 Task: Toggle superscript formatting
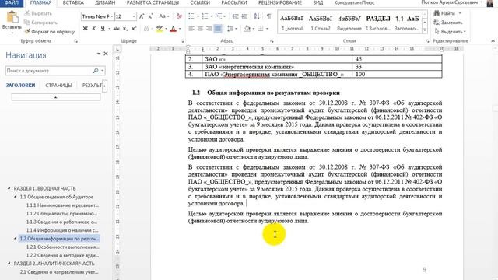click(x=134, y=29)
